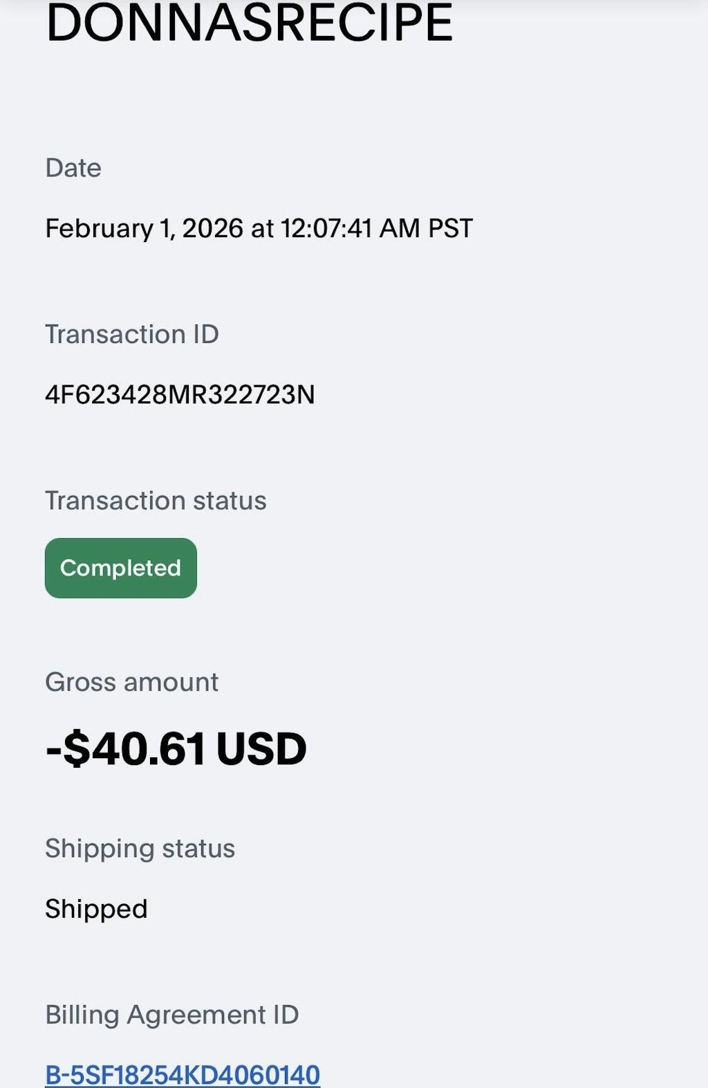Click the month February in the date

tap(99, 228)
